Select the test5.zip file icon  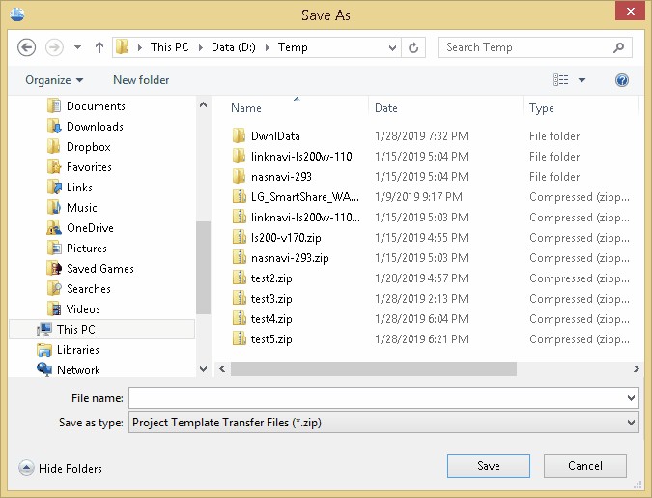click(x=240, y=339)
